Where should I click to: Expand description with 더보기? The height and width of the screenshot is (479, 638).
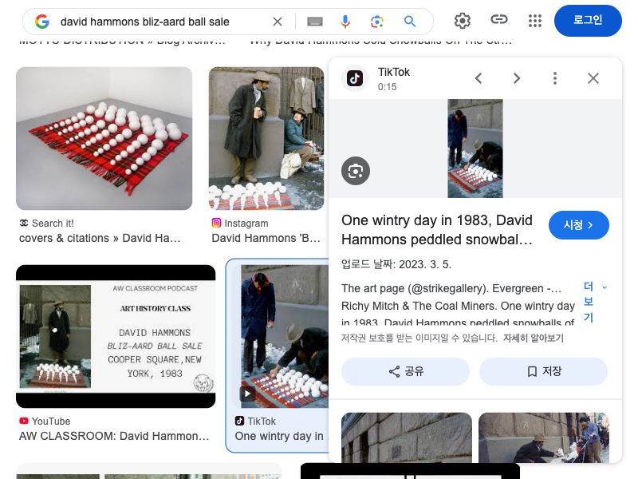pyautogui.click(x=594, y=302)
